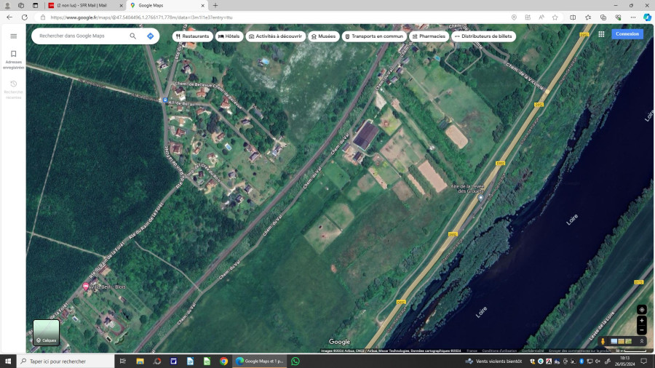This screenshot has height=368, width=655.
Task: Add page to favorites with star icon
Action: point(555,17)
